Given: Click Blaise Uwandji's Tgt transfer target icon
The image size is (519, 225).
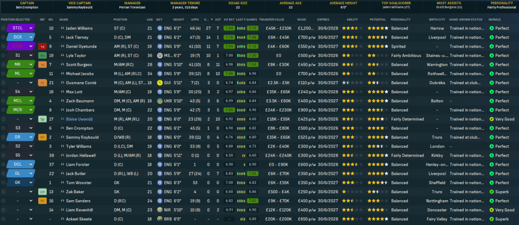Looking at the screenshot, I should [43, 119].
